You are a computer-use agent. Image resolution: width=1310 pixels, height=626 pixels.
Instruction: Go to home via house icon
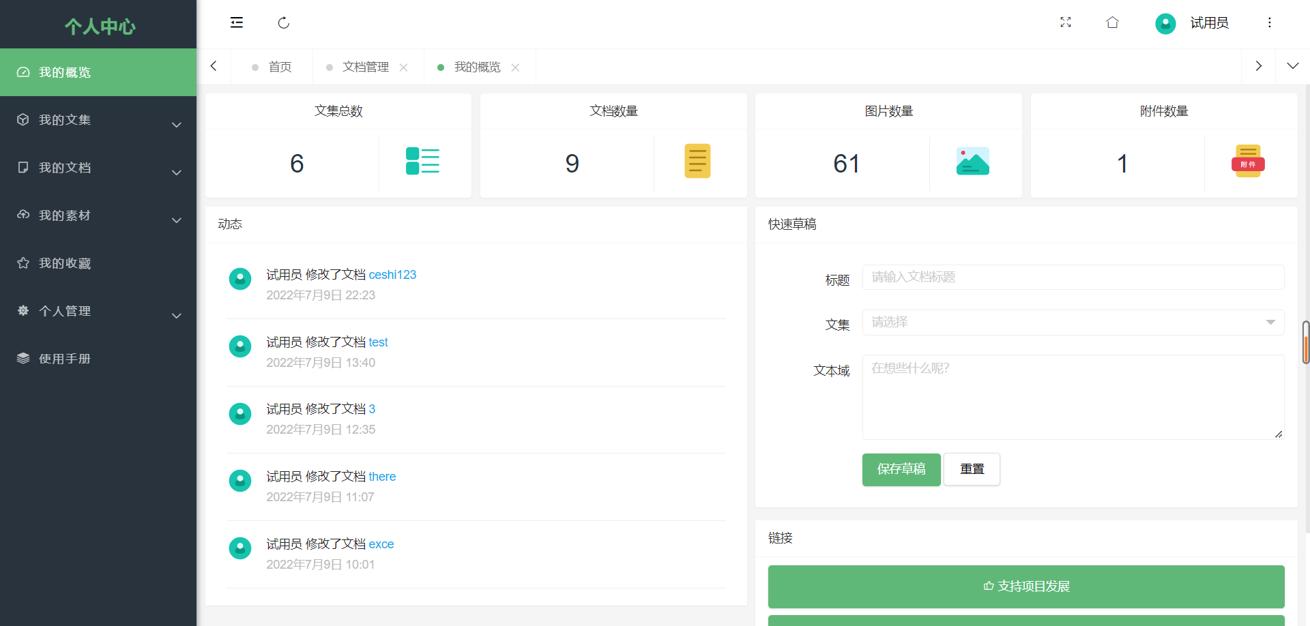click(x=1112, y=23)
